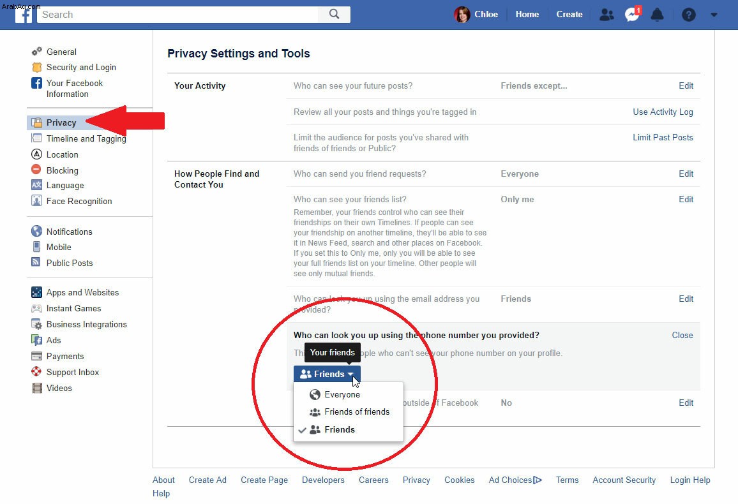Click Create in the top bar
Viewport: 738px width, 504px height.
pyautogui.click(x=569, y=14)
